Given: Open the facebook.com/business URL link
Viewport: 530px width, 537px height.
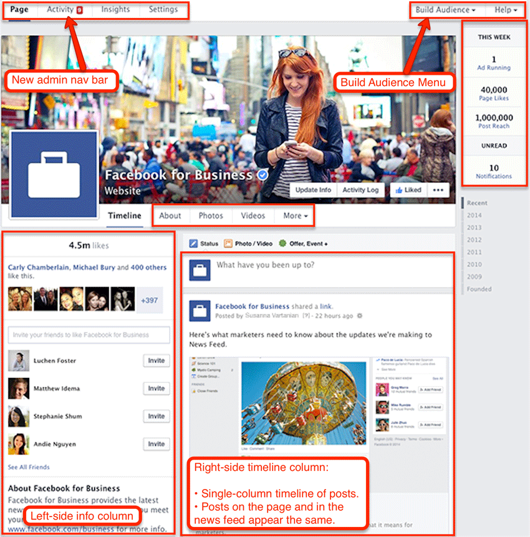Looking at the screenshot, I should (61, 529).
